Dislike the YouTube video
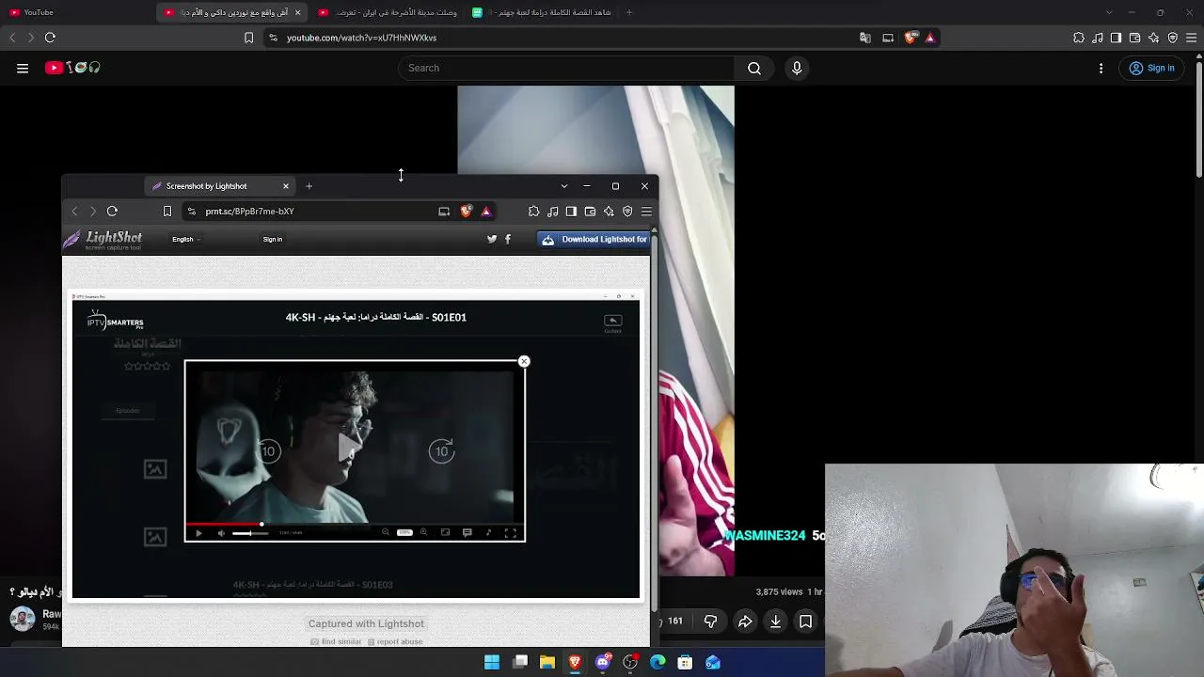1204x677 pixels. point(711,622)
